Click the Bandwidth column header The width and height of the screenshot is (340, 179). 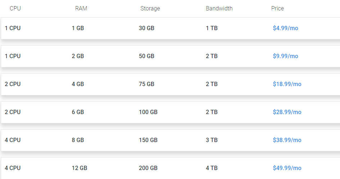click(x=219, y=9)
